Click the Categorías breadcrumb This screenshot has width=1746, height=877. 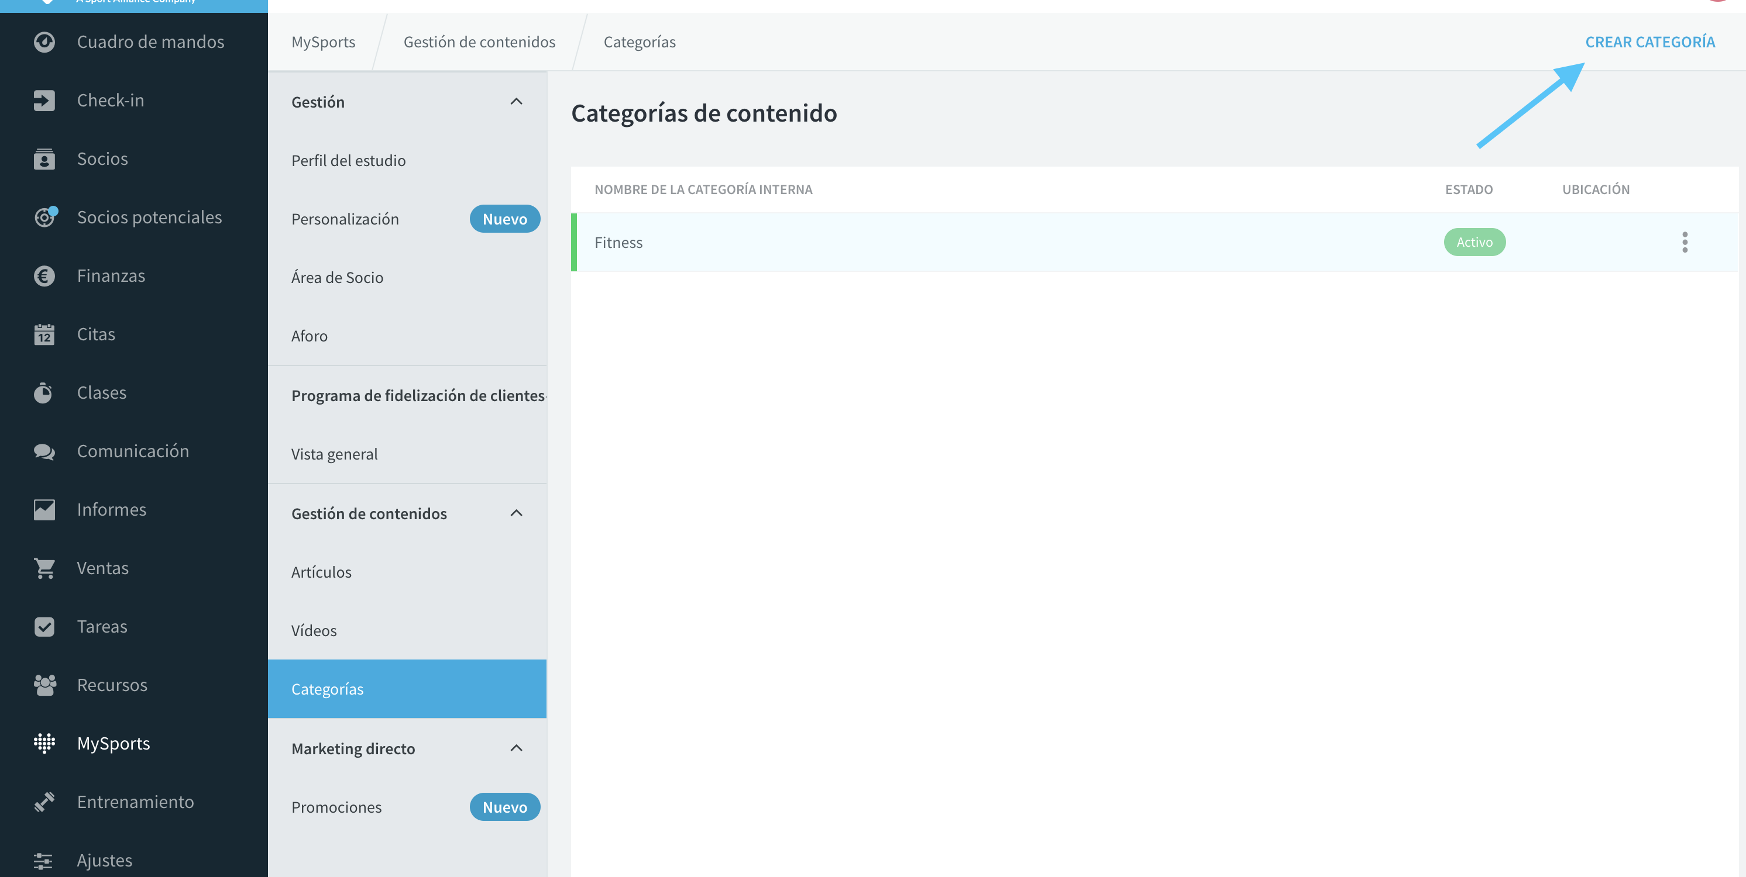[x=640, y=42]
